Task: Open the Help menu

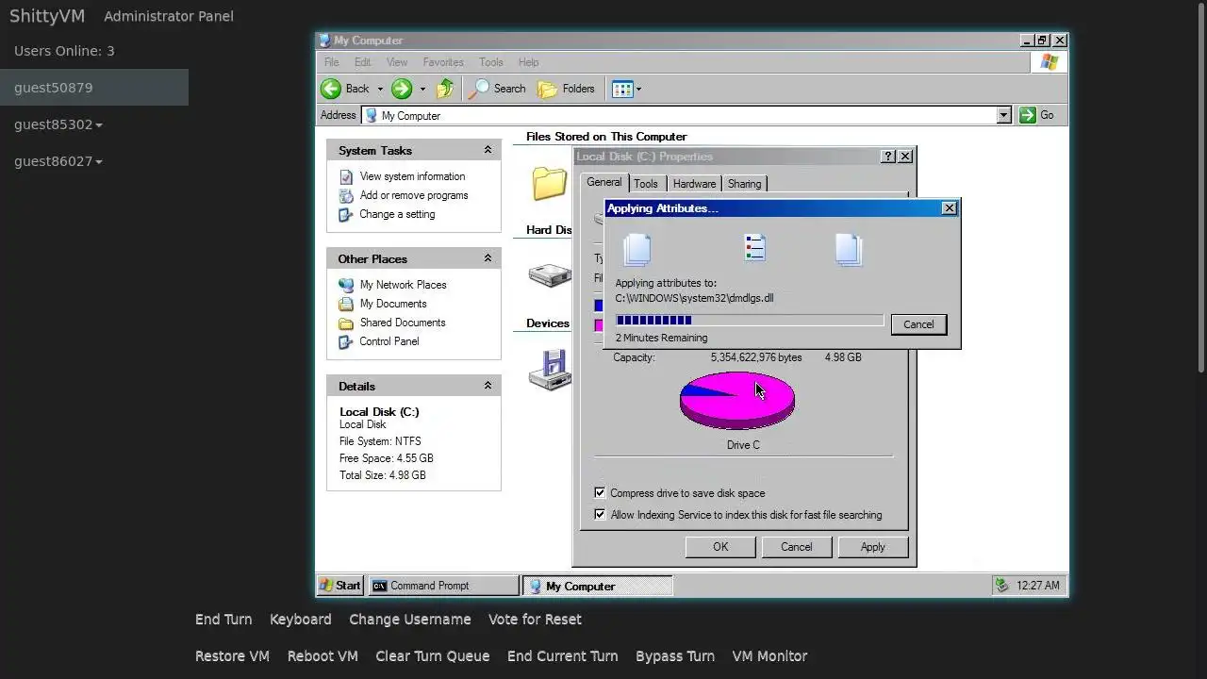Action: tap(529, 62)
